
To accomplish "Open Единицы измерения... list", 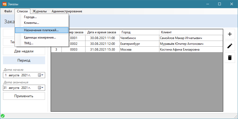I will pyautogui.click(x=40, y=37).
